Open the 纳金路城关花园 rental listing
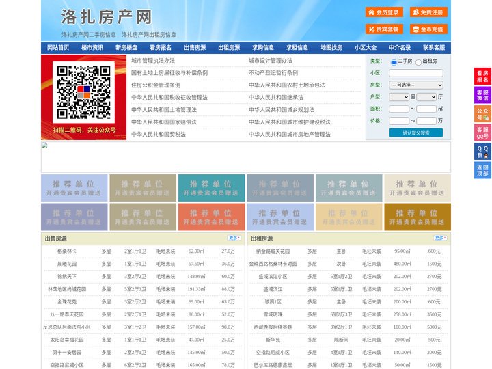Image resolution: width=492 pixels, height=369 pixels. [x=273, y=251]
